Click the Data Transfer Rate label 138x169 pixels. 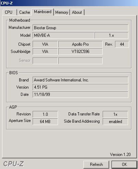(x=84, y=114)
